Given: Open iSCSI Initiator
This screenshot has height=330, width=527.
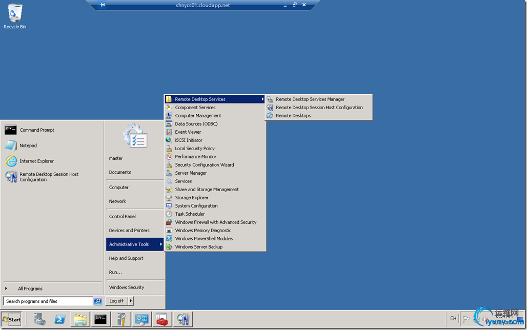Looking at the screenshot, I should pyautogui.click(x=215, y=140).
